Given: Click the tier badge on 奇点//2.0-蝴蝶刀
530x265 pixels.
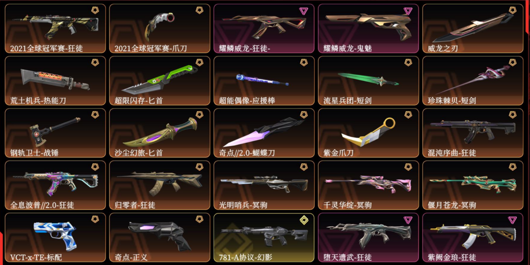Looking at the screenshot, I should (x=304, y=115).
